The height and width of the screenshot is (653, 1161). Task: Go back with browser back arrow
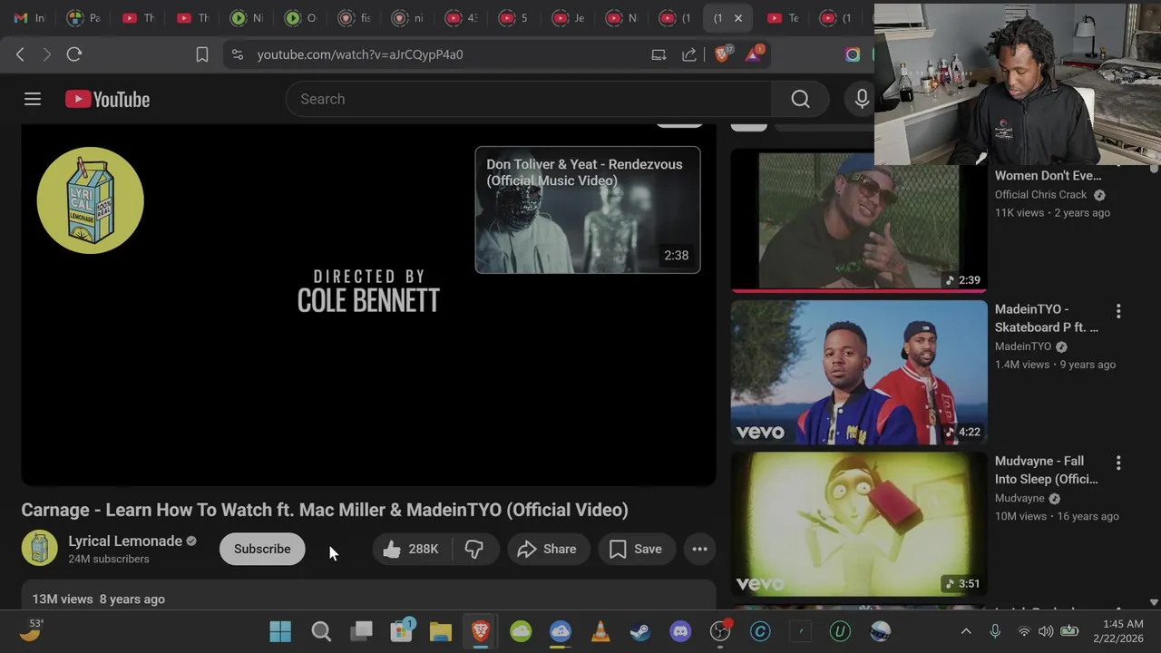[20, 54]
